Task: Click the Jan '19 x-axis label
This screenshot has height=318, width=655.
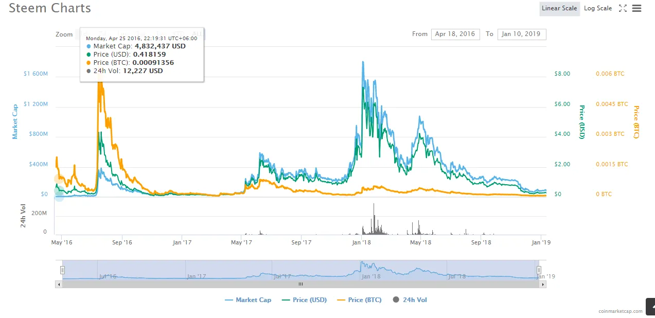Action: [x=540, y=242]
